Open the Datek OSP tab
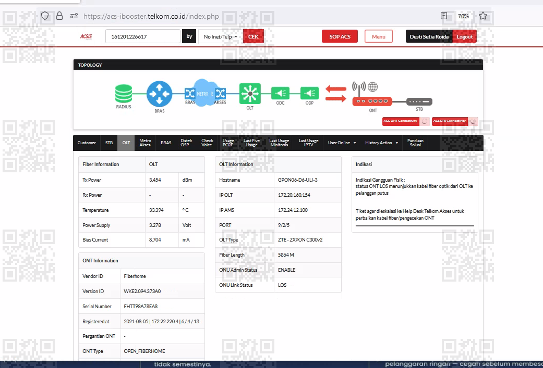This screenshot has width=543, height=368. pos(186,143)
